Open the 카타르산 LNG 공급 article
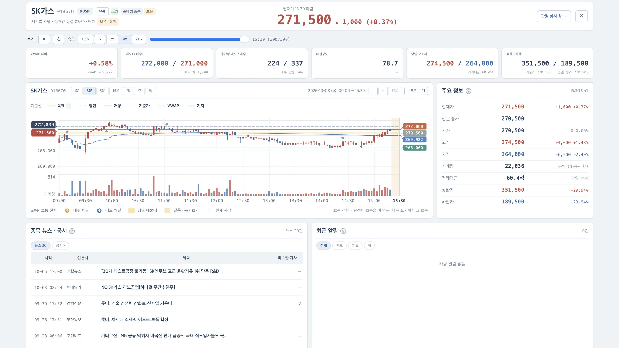Screen dimensions: 619x348 pyautogui.click(x=164, y=336)
